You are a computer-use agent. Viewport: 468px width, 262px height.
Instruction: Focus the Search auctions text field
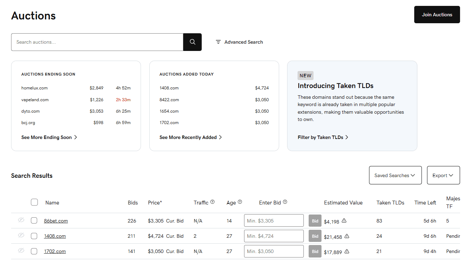(97, 42)
